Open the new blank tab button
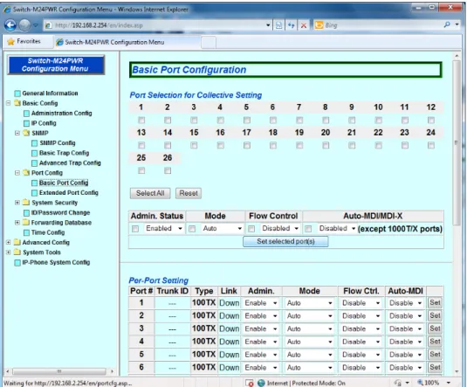The height and width of the screenshot is (387, 467). 209,42
